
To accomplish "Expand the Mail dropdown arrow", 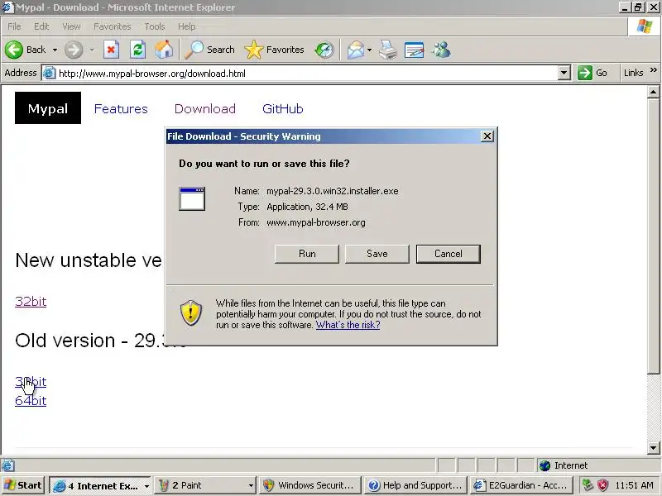I will click(x=369, y=50).
